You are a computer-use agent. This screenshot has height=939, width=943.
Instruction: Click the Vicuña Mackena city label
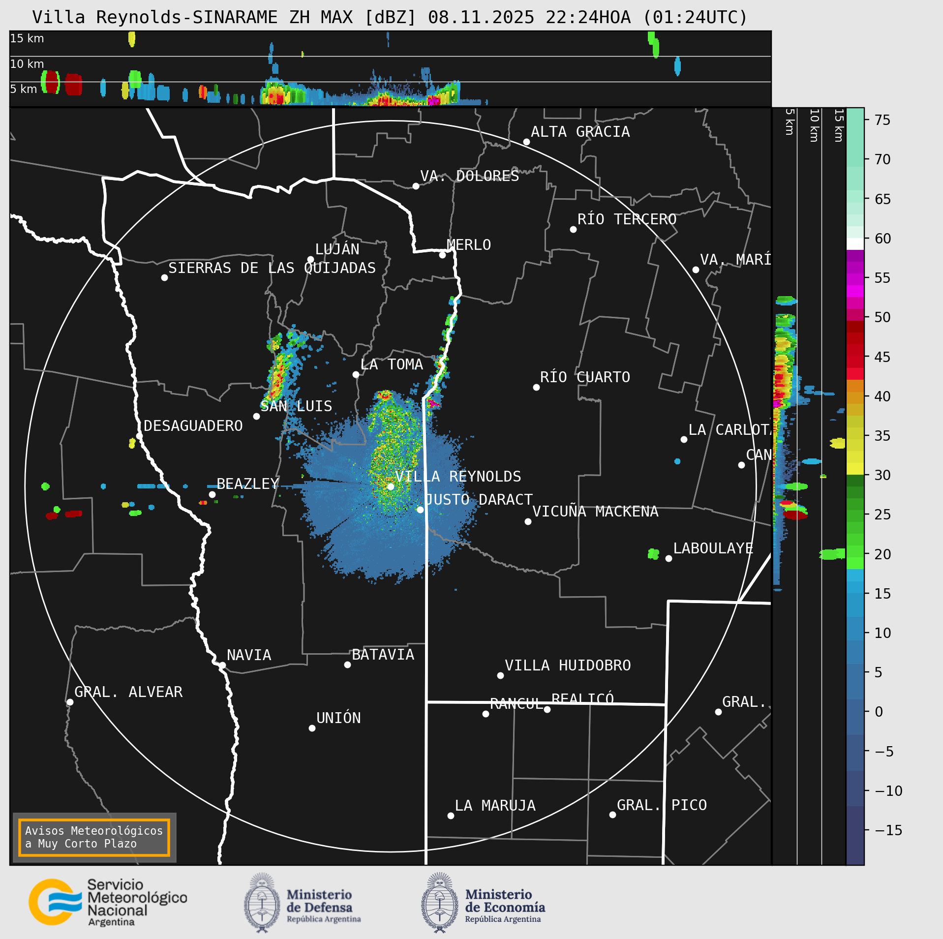pyautogui.click(x=595, y=512)
